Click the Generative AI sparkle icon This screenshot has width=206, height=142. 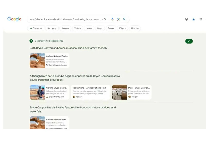pyautogui.click(x=31, y=41)
